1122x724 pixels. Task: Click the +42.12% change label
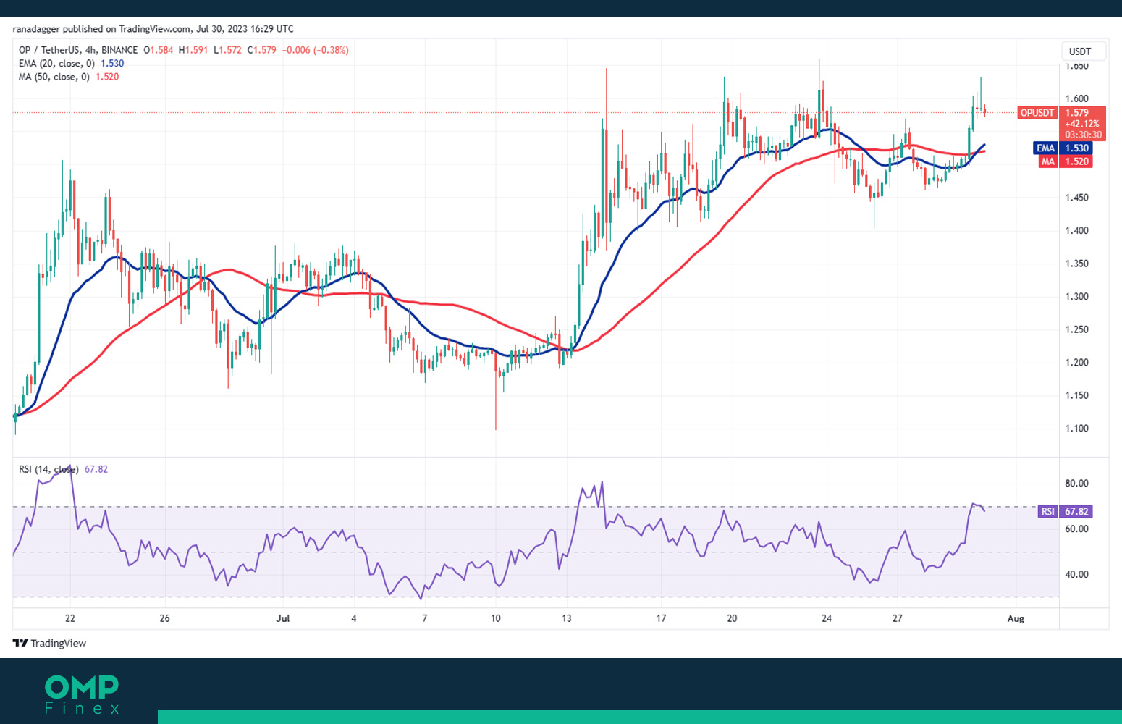coord(1082,124)
